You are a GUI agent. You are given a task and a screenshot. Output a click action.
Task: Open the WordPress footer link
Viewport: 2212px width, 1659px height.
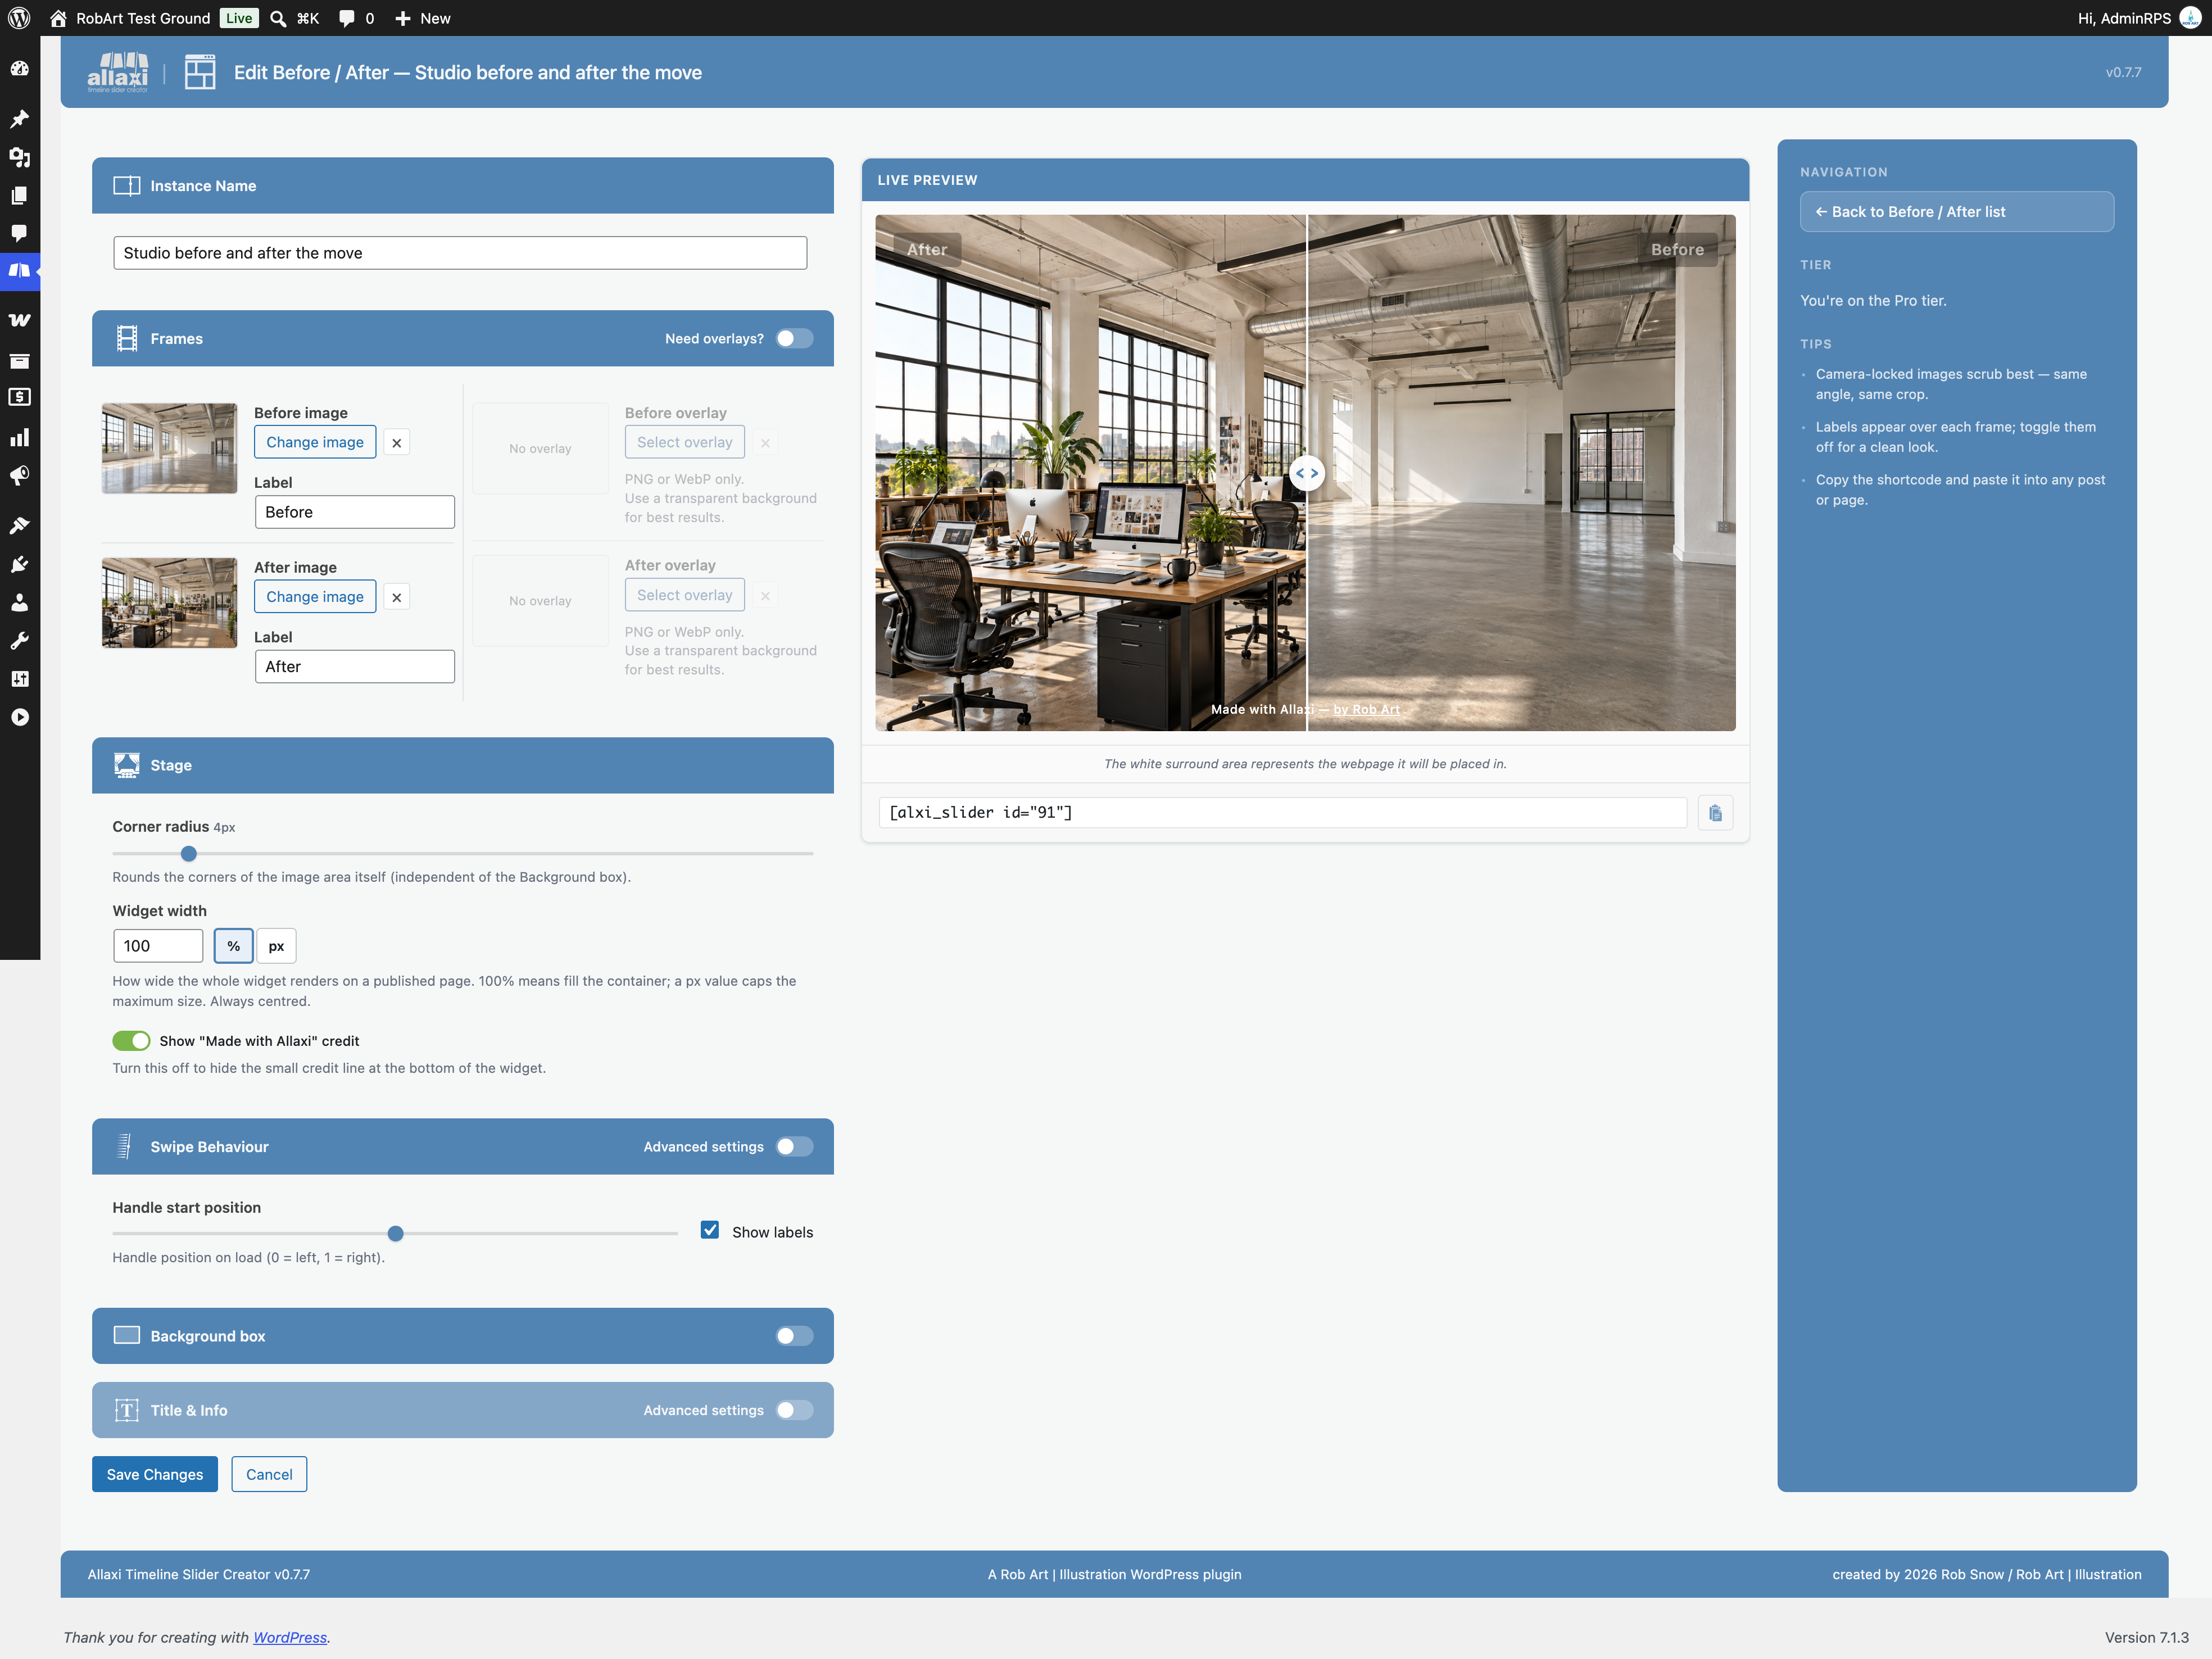[290, 1637]
